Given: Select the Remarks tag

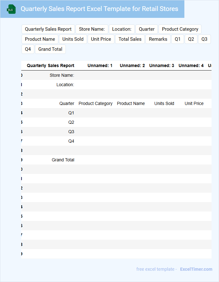Looking at the screenshot, I should 158,39.
